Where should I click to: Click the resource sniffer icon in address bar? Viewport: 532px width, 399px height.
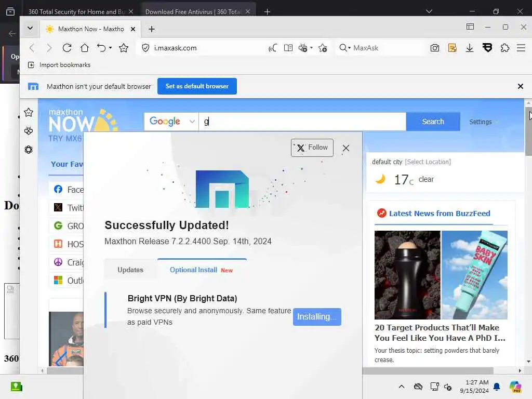pyautogui.click(x=303, y=48)
